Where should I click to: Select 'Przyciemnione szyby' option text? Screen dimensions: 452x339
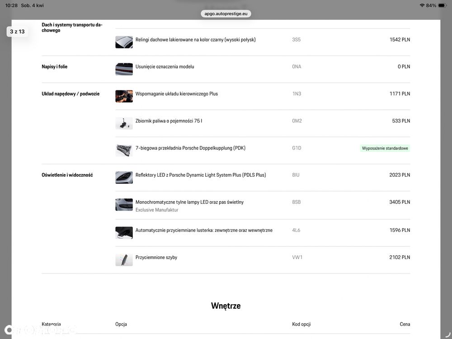tap(156, 258)
